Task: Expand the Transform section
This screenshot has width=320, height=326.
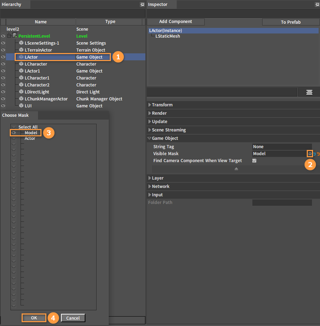Action: point(150,105)
